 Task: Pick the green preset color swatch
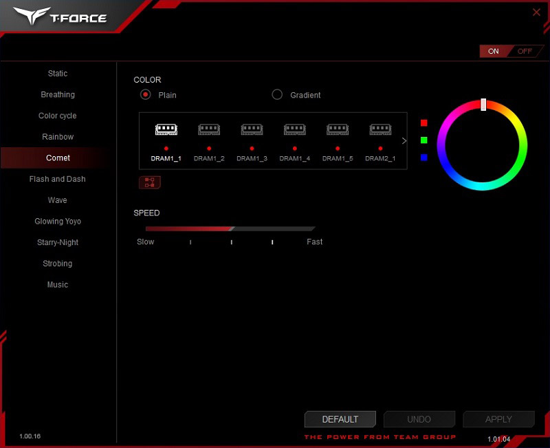pyautogui.click(x=424, y=140)
